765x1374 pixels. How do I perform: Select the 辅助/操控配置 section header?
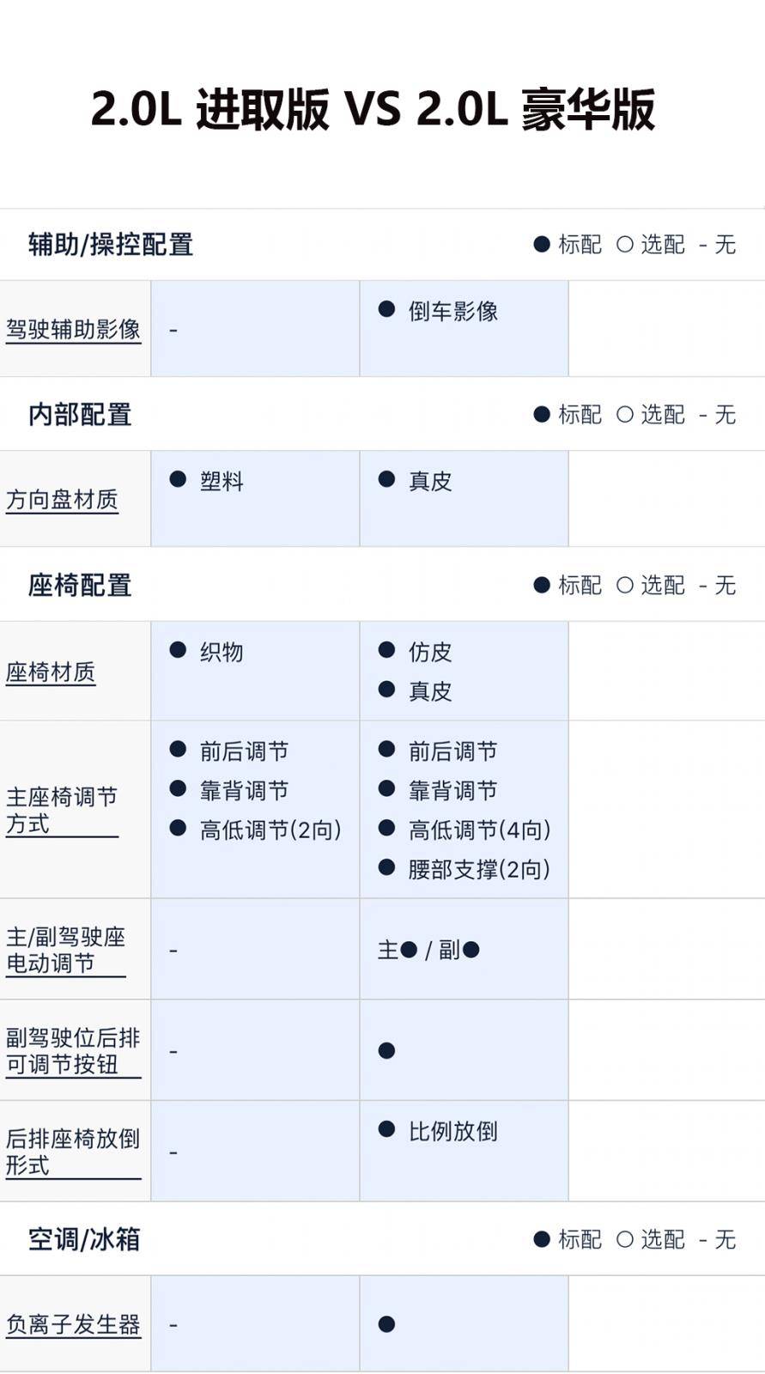click(x=111, y=245)
